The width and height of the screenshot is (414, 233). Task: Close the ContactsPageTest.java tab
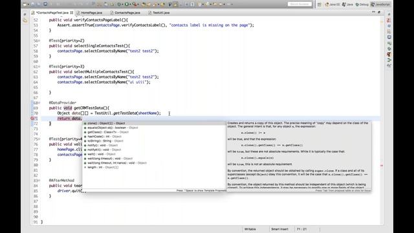(x=72, y=13)
